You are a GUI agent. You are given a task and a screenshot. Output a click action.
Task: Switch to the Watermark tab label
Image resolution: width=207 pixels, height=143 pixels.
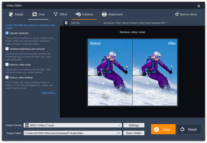tap(115, 14)
